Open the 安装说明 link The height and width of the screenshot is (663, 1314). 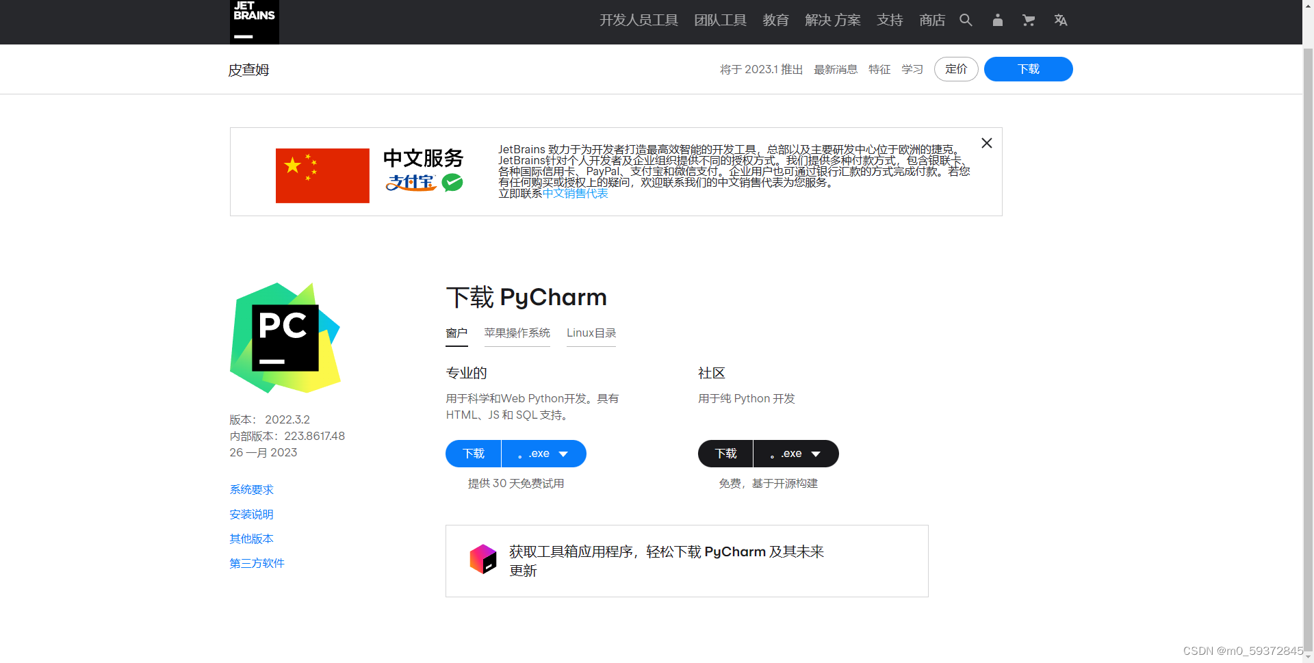coord(252,515)
